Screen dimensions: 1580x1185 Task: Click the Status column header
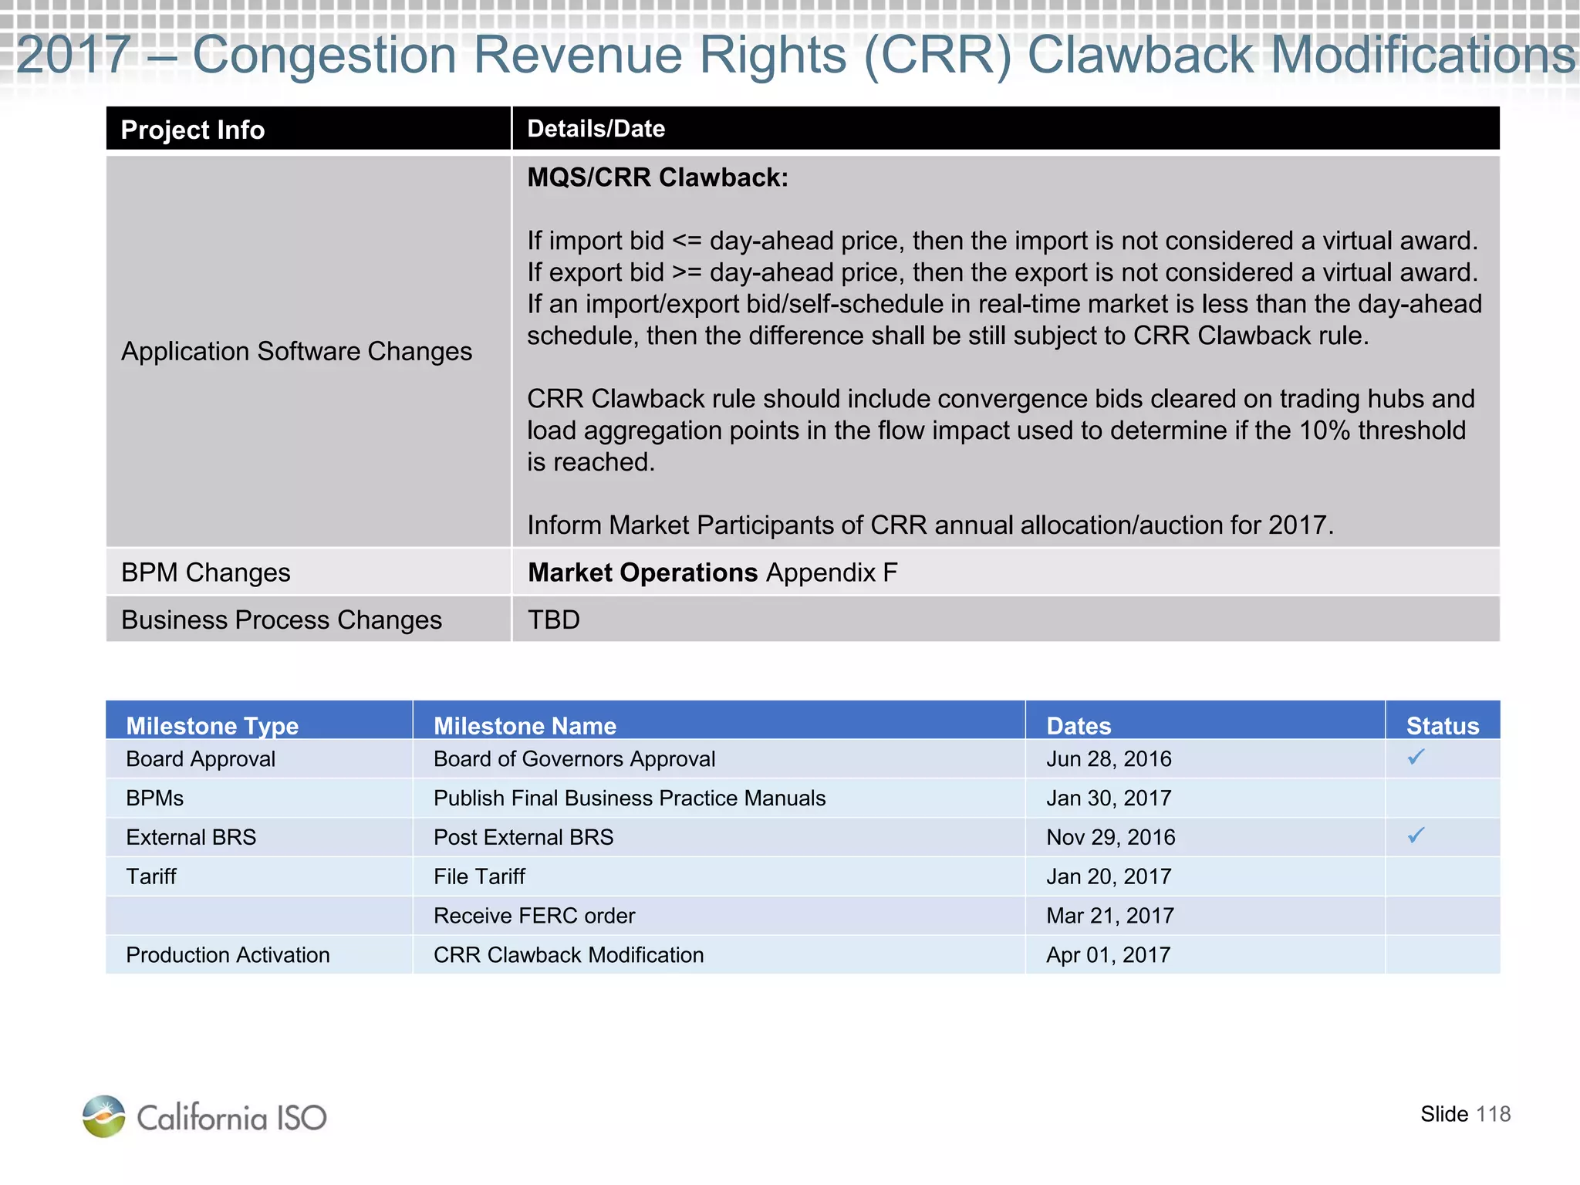click(1443, 720)
